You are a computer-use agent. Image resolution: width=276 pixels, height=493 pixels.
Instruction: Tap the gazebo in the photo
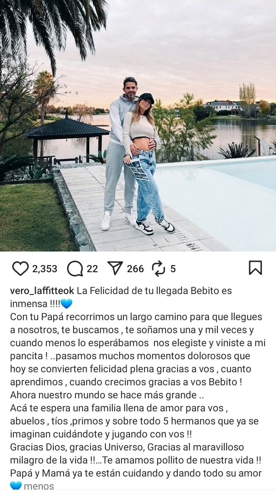67,138
